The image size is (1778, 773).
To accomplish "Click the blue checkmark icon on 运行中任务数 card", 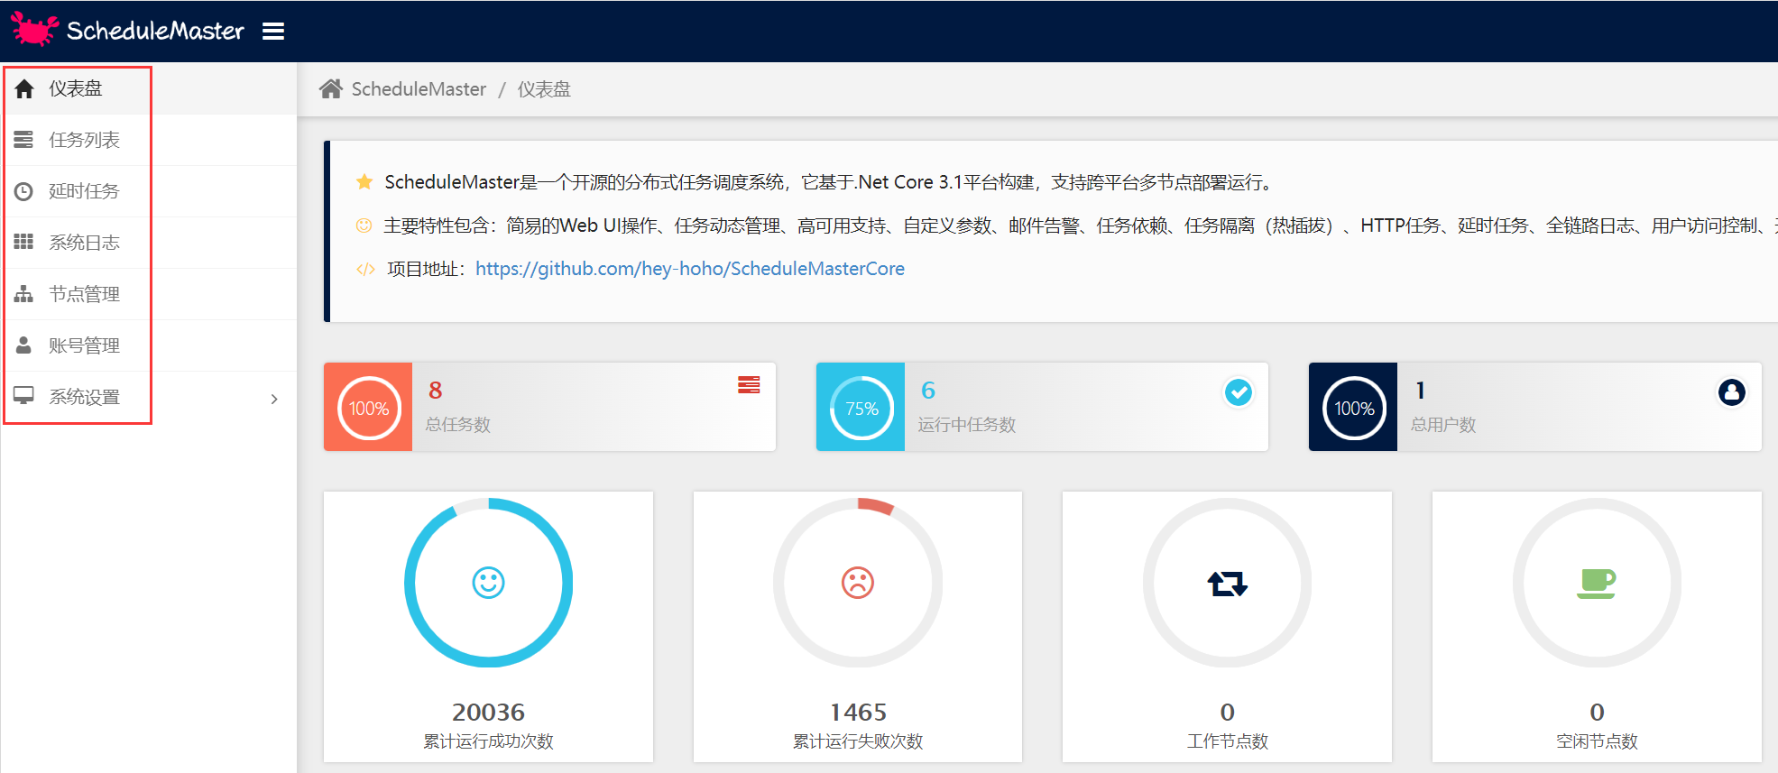I will [x=1239, y=392].
